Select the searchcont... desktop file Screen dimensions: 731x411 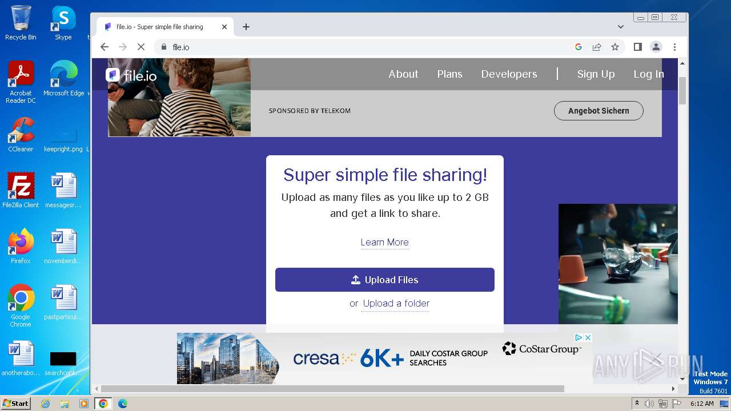click(x=63, y=364)
